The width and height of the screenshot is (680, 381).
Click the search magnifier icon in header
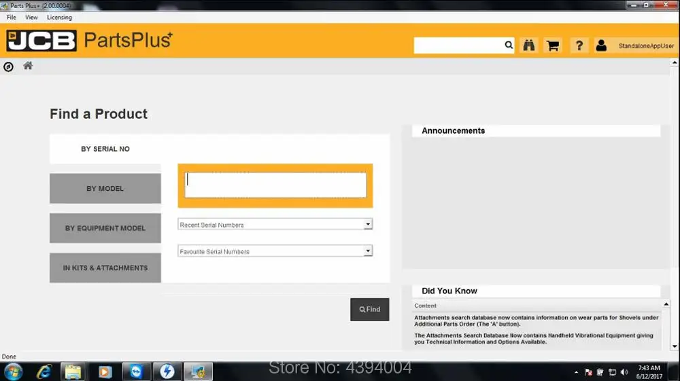[x=508, y=45]
